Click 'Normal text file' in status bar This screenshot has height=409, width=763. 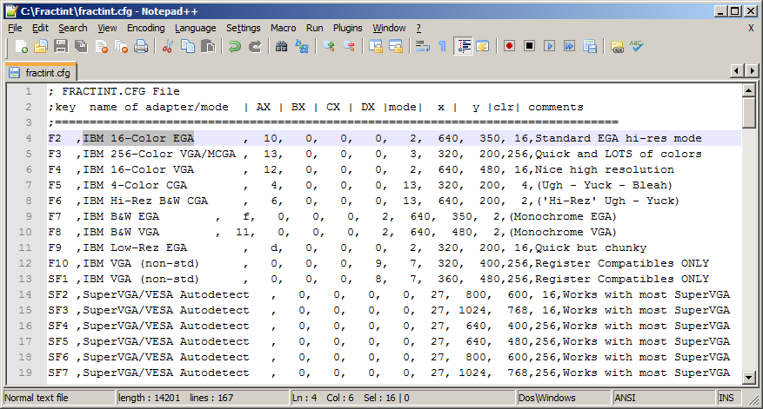click(x=37, y=398)
